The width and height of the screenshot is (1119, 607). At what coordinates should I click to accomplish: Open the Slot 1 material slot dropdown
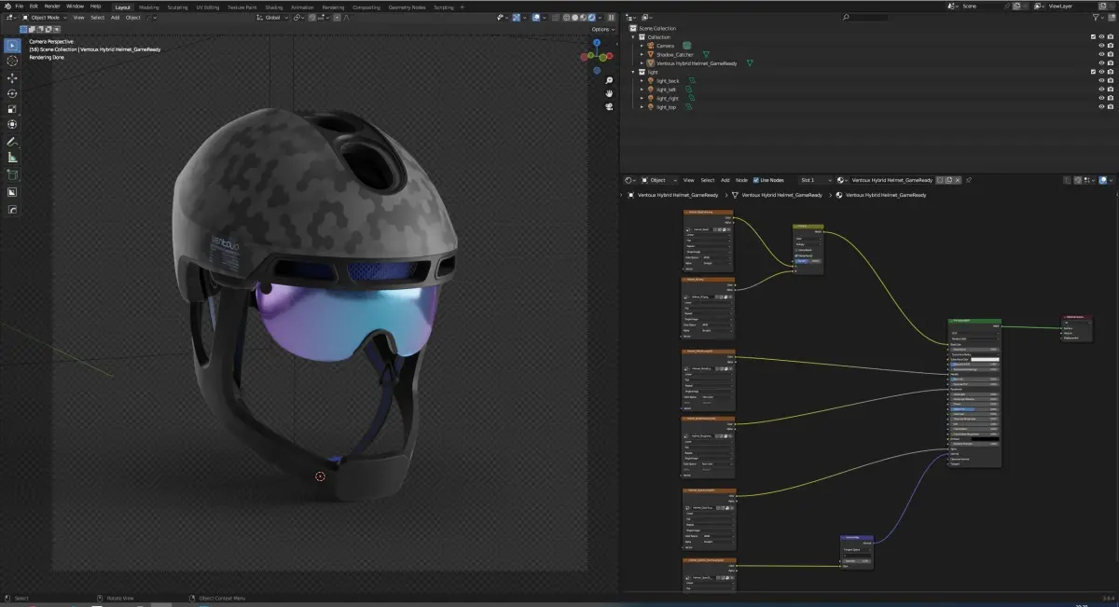[815, 180]
